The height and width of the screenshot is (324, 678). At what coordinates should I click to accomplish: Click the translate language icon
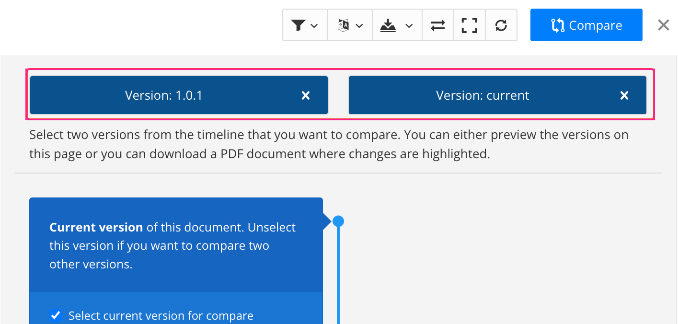(x=343, y=25)
